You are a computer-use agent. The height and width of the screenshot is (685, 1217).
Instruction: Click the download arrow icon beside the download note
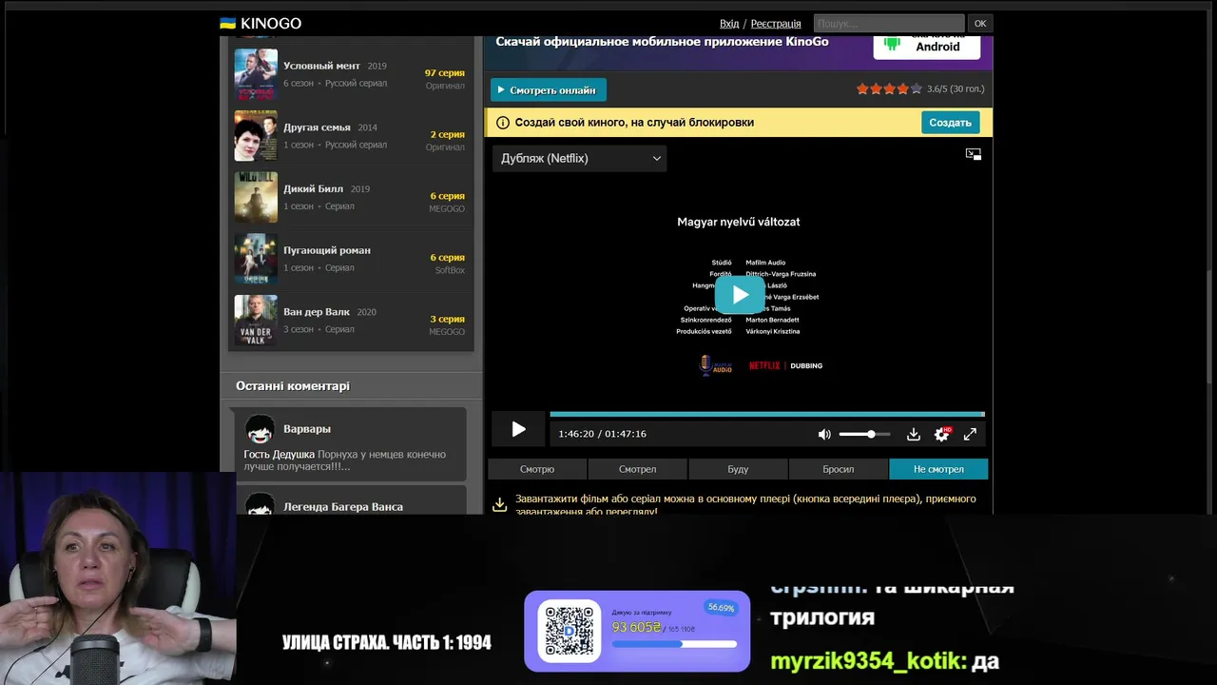pyautogui.click(x=499, y=504)
